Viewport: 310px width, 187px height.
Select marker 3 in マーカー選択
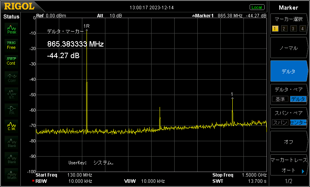[293, 29]
